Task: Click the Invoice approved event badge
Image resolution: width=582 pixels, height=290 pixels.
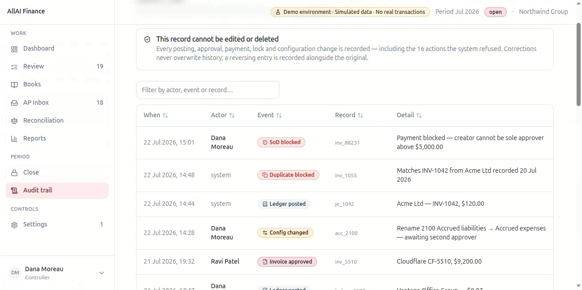Action: point(287,262)
